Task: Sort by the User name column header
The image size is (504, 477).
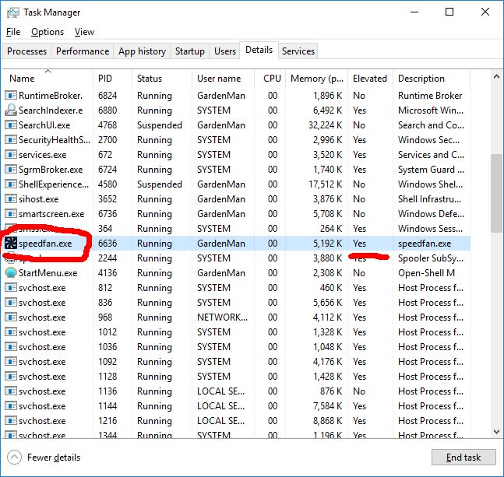Action: point(223,79)
